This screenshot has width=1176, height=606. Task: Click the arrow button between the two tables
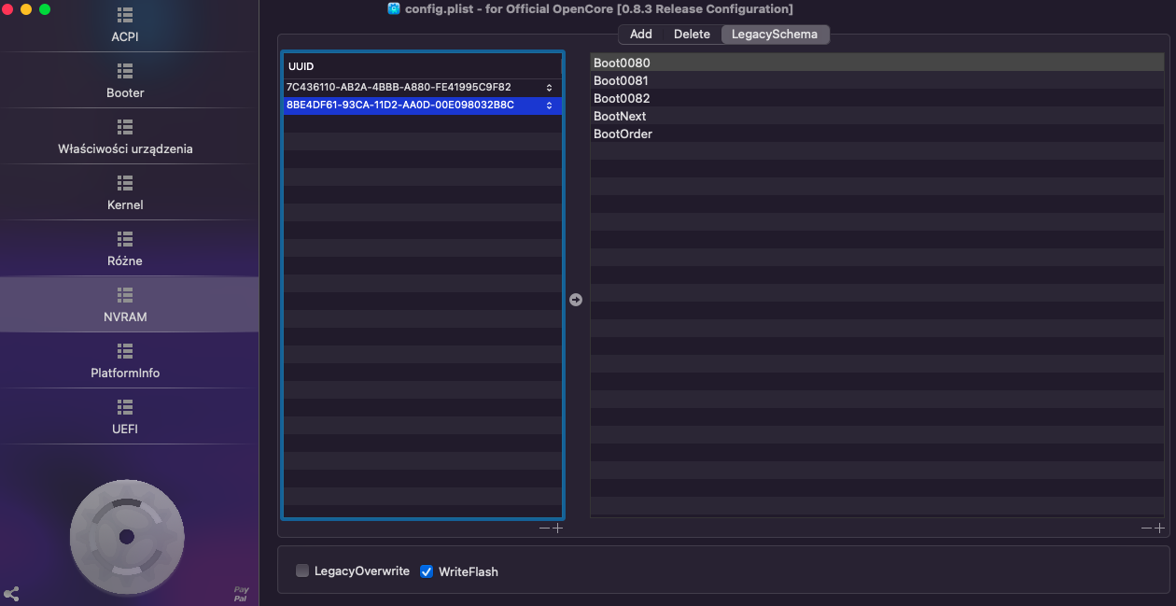576,300
